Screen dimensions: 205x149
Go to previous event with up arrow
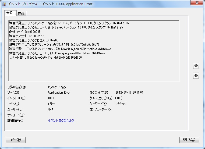point(196,66)
